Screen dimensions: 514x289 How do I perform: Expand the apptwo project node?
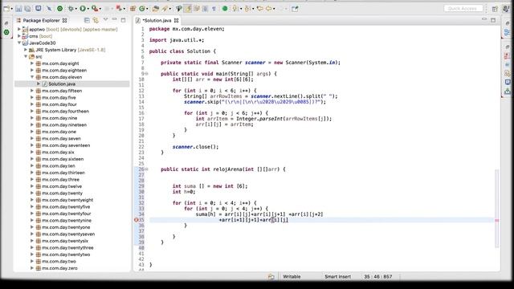coord(19,29)
